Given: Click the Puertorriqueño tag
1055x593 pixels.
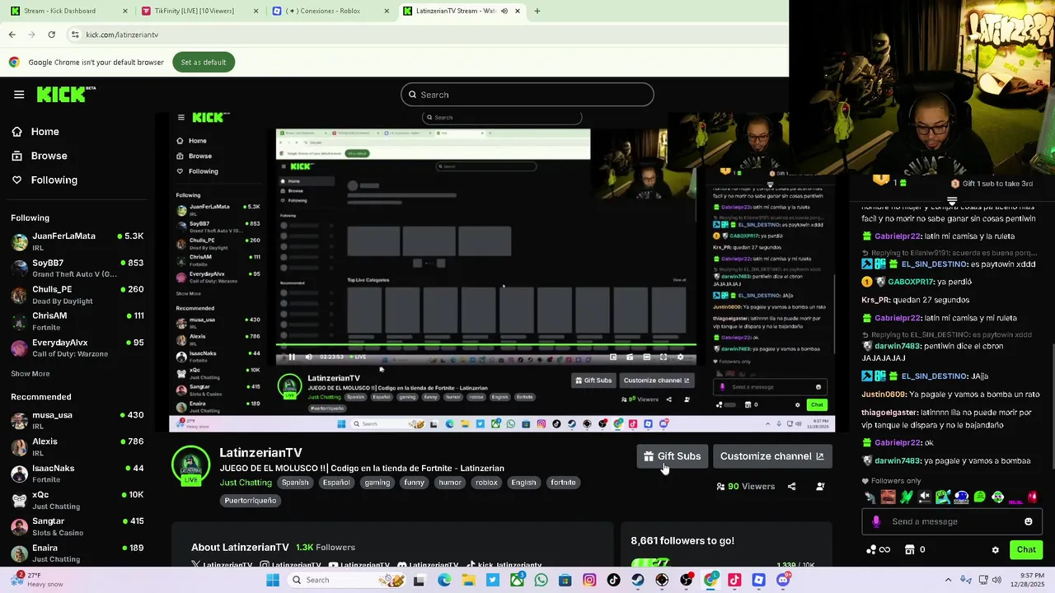Looking at the screenshot, I should [x=251, y=501].
